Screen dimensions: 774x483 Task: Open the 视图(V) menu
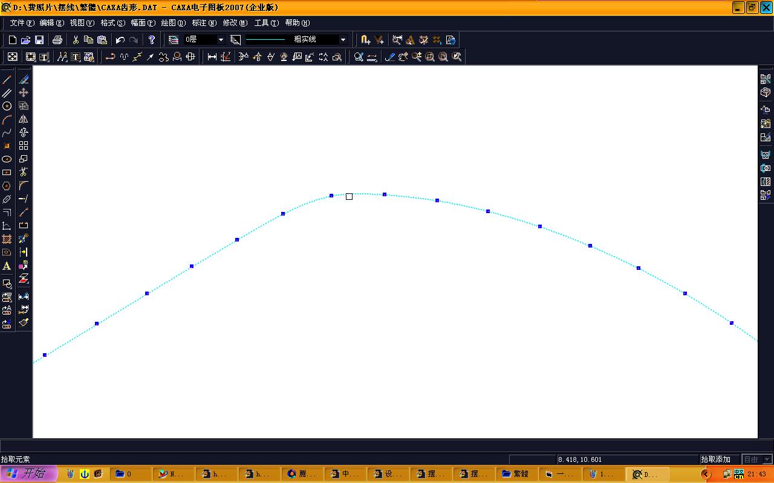82,23
